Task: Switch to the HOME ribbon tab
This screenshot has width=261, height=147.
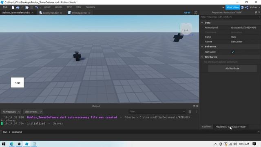Action: (x=47, y=7)
